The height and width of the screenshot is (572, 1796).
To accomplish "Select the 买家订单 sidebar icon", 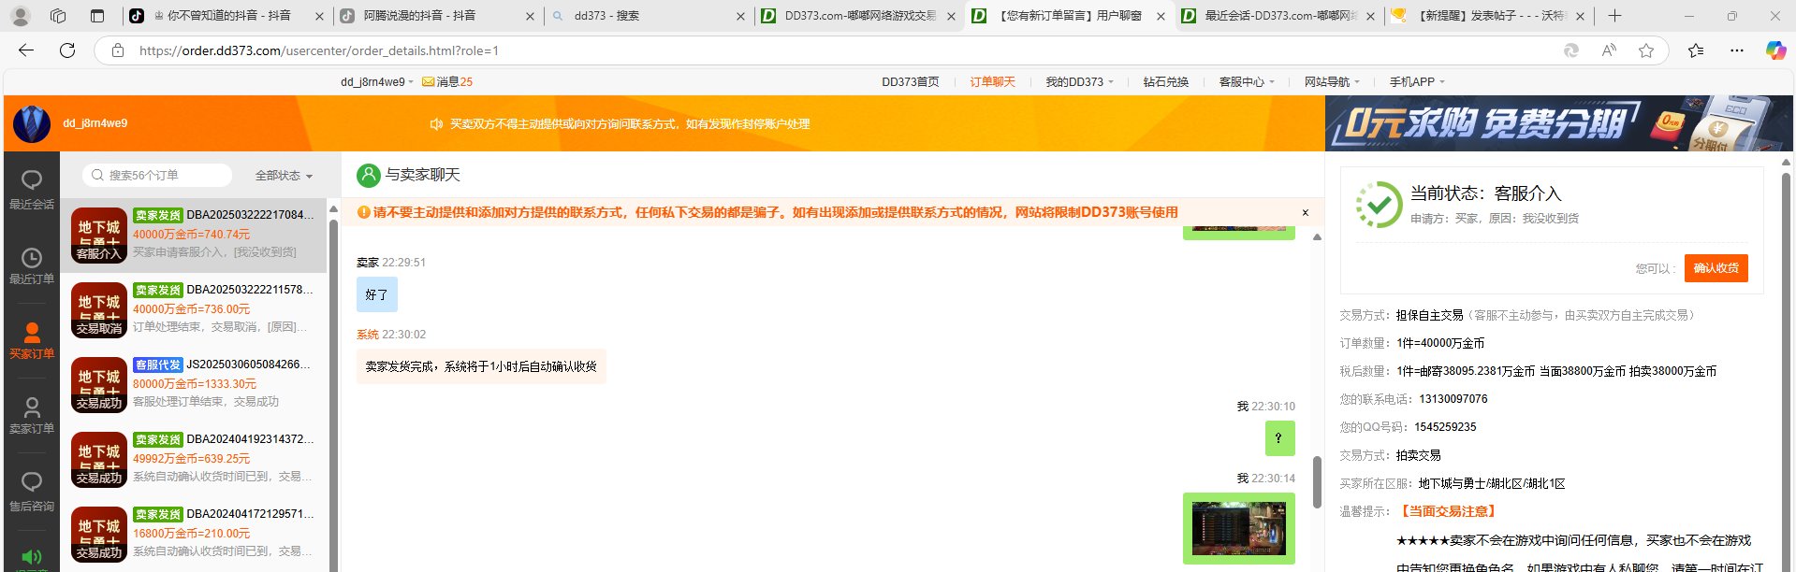I will pos(32,339).
